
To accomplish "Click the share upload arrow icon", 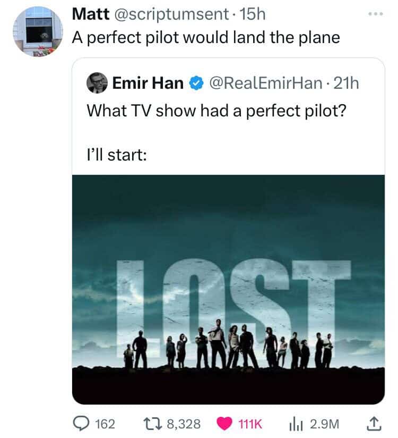I will point(374,424).
